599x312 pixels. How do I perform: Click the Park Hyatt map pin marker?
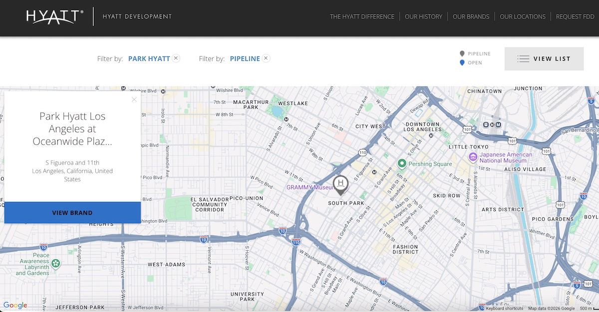(x=341, y=185)
